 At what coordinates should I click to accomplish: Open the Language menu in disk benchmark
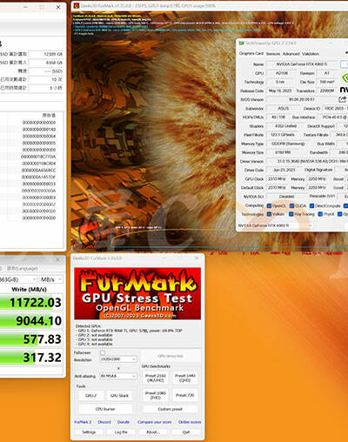click(23, 268)
